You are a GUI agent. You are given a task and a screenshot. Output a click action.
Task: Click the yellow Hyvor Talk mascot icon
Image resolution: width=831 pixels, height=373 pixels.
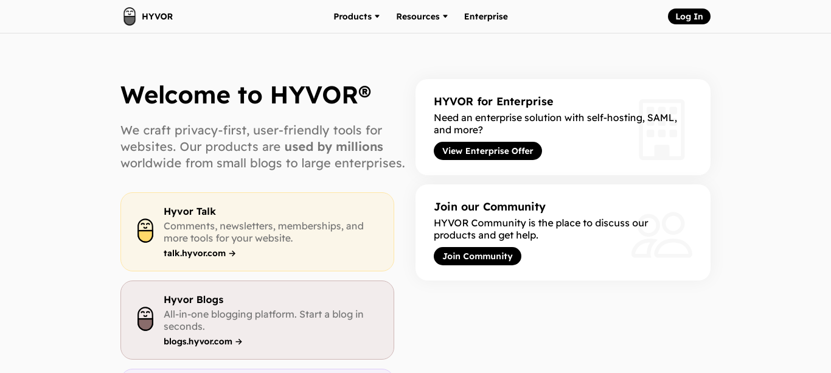[145, 231]
